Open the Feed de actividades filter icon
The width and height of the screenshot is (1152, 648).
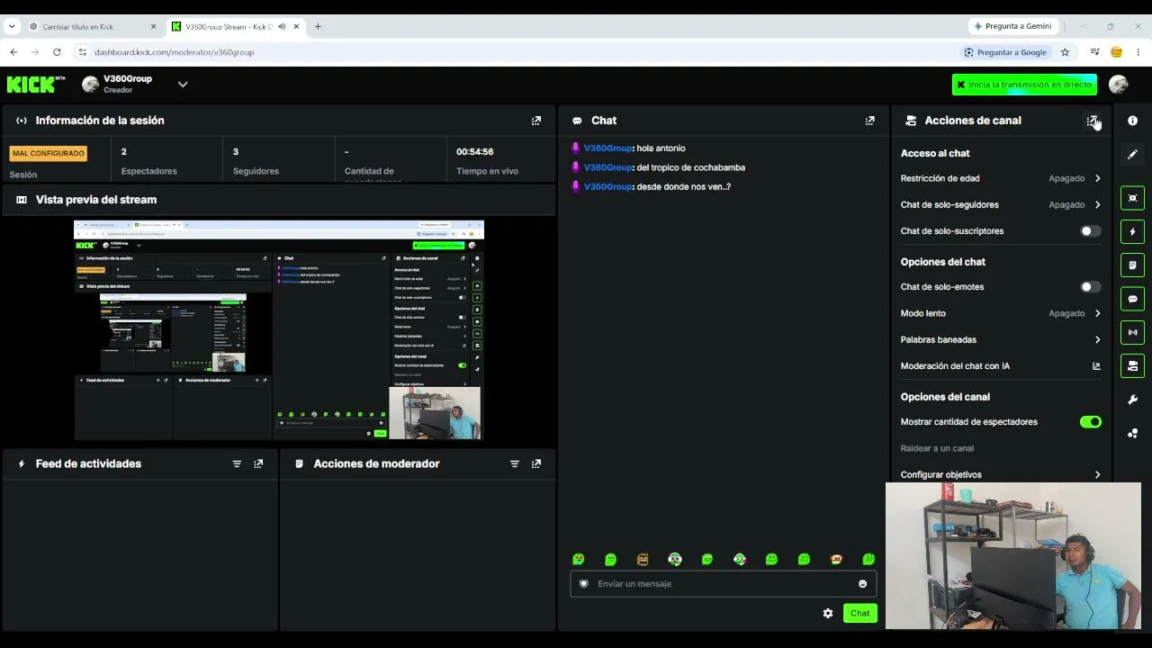237,463
